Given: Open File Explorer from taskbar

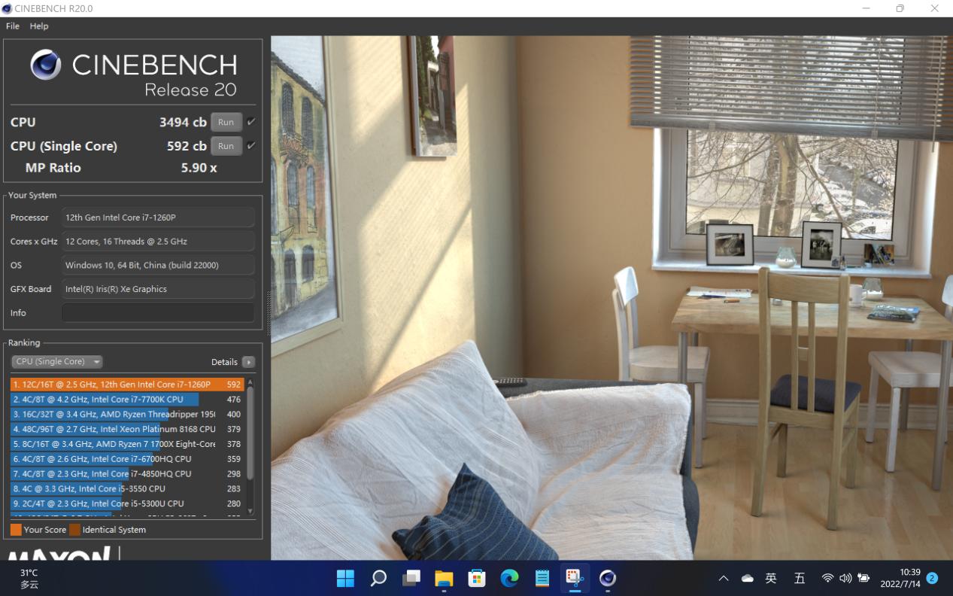Looking at the screenshot, I should pyautogui.click(x=444, y=578).
